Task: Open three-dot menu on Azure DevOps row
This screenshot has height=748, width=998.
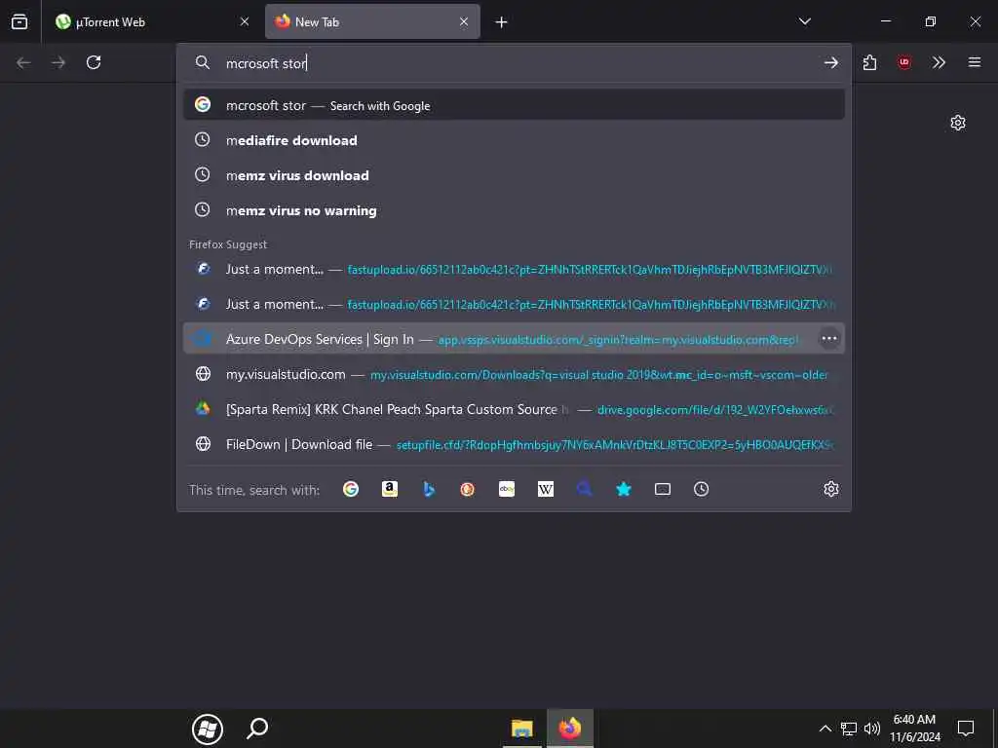Action: 828,338
